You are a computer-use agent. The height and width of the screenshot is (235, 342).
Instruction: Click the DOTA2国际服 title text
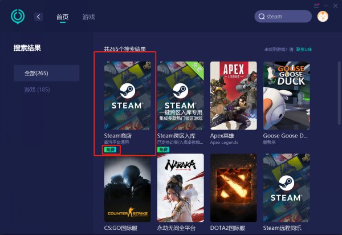tap(227, 228)
